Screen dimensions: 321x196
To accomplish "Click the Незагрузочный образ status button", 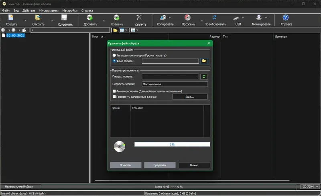I will [x=19, y=187].
